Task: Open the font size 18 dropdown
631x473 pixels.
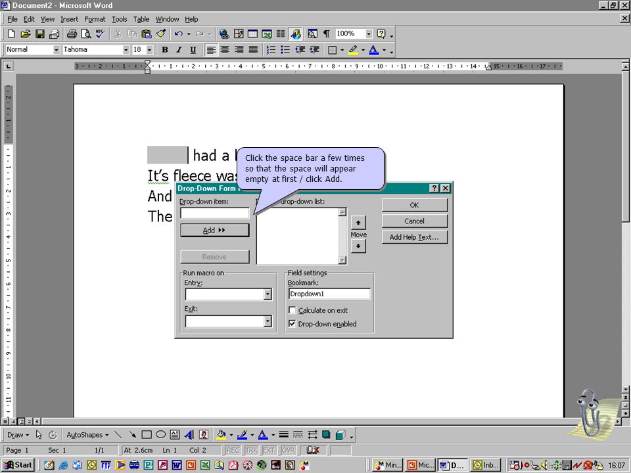Action: [x=150, y=49]
